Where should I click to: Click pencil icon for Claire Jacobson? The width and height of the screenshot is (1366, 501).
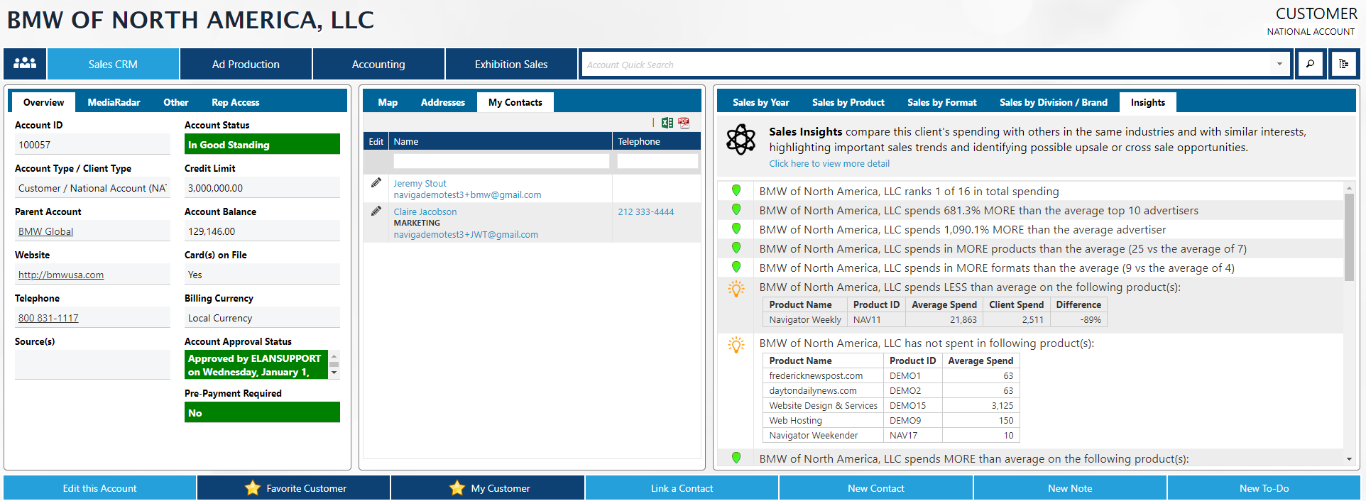tap(376, 211)
